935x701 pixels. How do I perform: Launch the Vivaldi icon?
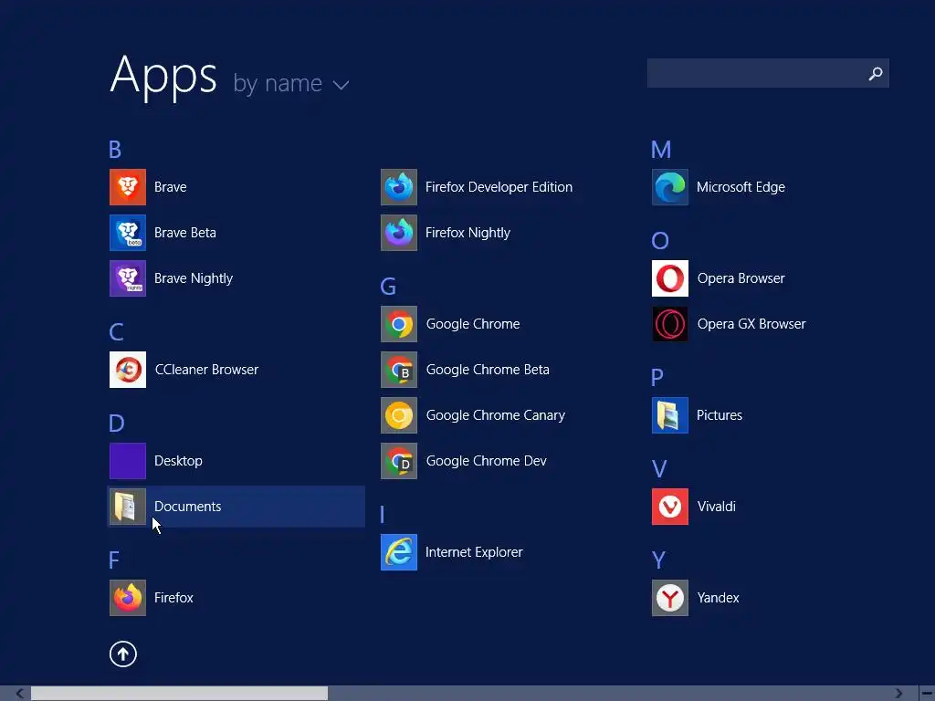pos(670,507)
